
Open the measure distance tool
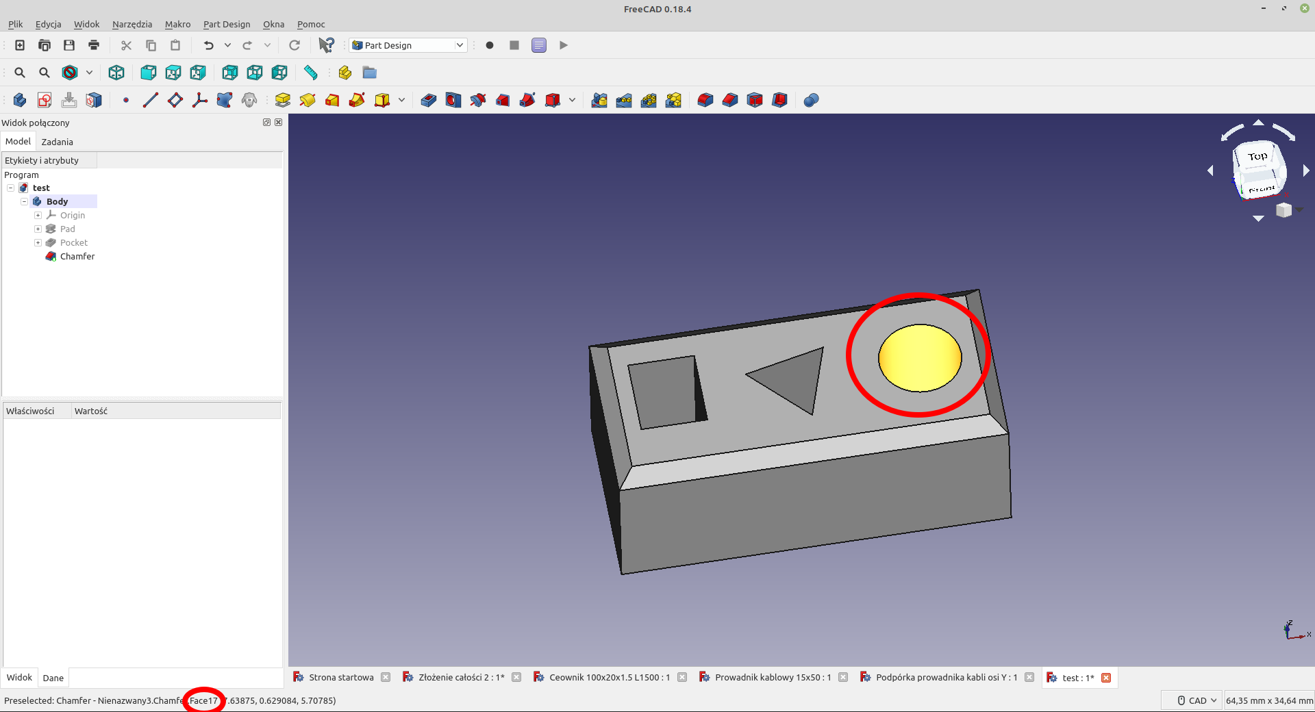click(311, 73)
